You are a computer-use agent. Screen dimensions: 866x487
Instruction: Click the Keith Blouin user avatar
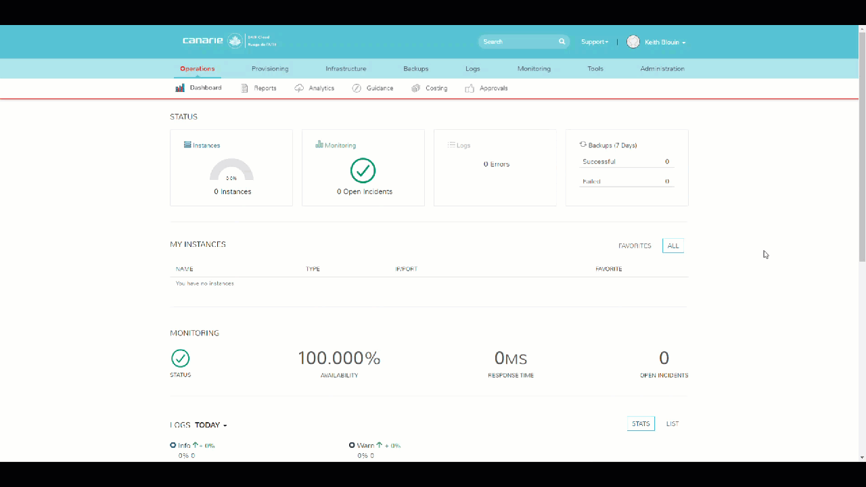pos(633,42)
